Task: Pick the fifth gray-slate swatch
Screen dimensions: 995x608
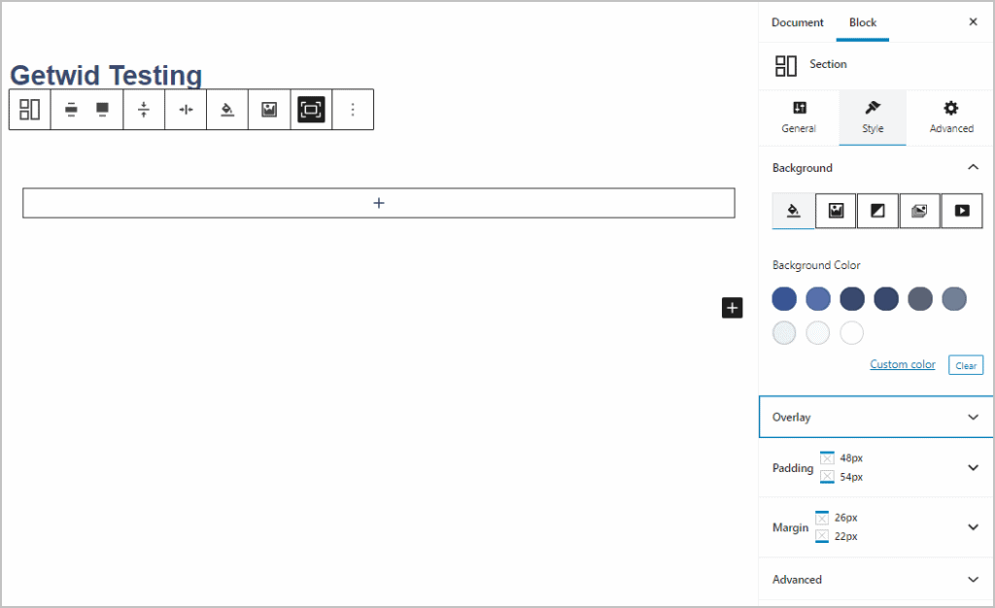Action: click(x=920, y=298)
